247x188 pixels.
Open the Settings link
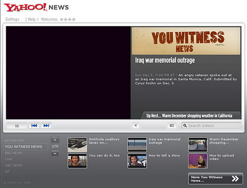click(x=12, y=19)
